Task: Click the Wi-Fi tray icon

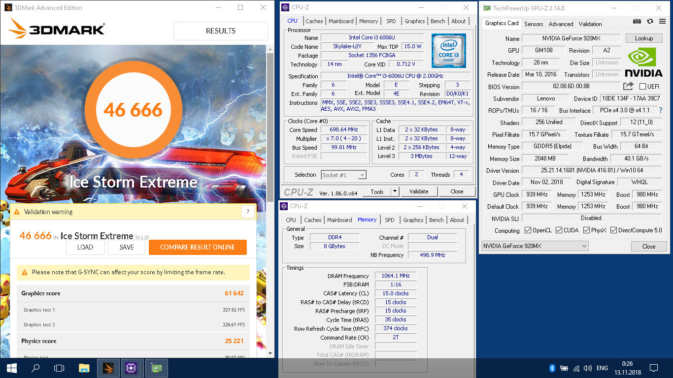Action: point(576,368)
